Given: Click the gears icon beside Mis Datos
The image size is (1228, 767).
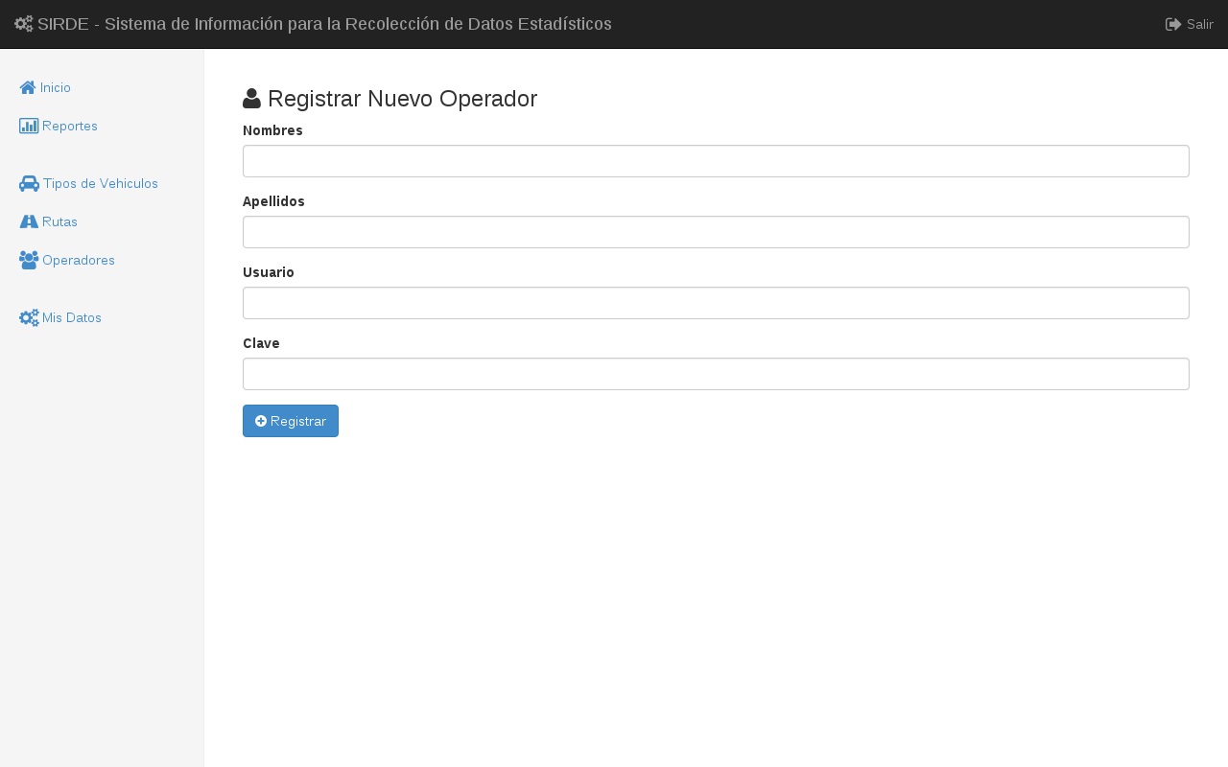Looking at the screenshot, I should click(29, 317).
